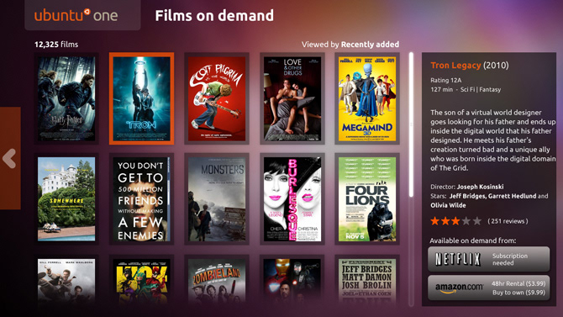Open the Somewhere film poster

point(66,198)
